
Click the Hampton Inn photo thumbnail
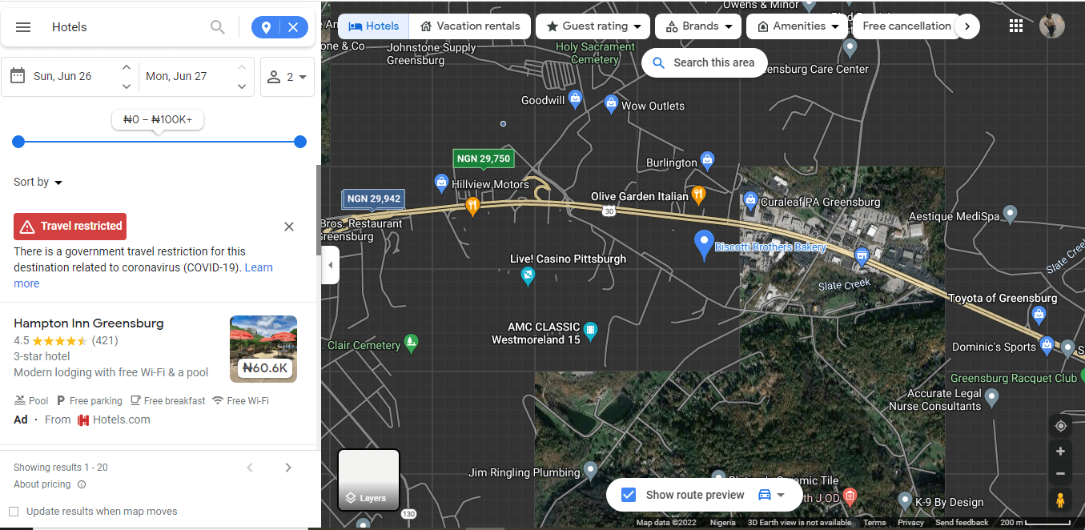263,349
